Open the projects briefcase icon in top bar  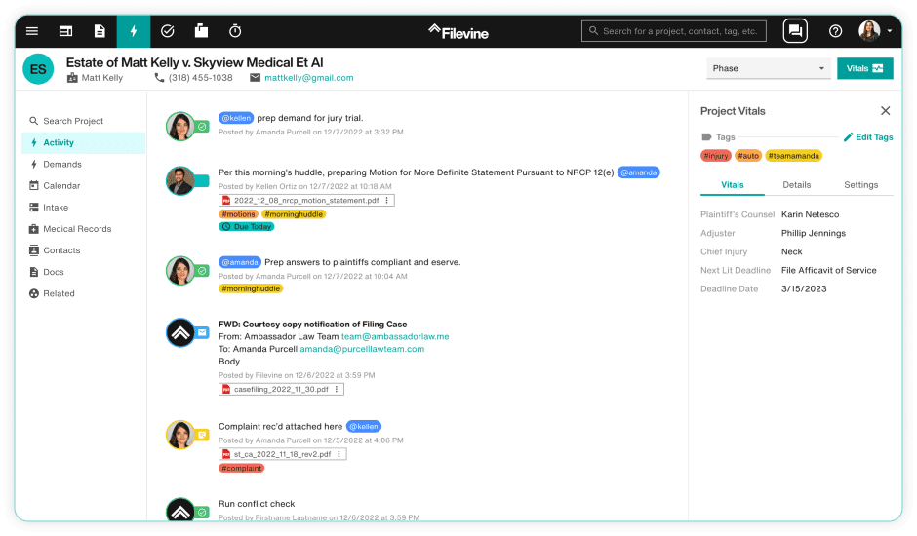pyautogui.click(x=201, y=31)
